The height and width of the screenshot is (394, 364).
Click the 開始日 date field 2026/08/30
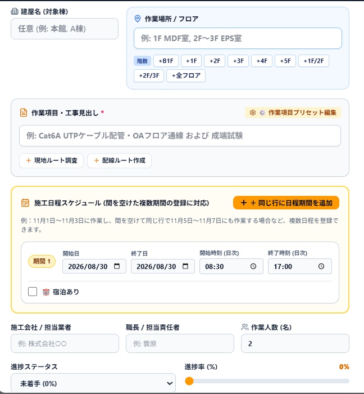coord(94,266)
